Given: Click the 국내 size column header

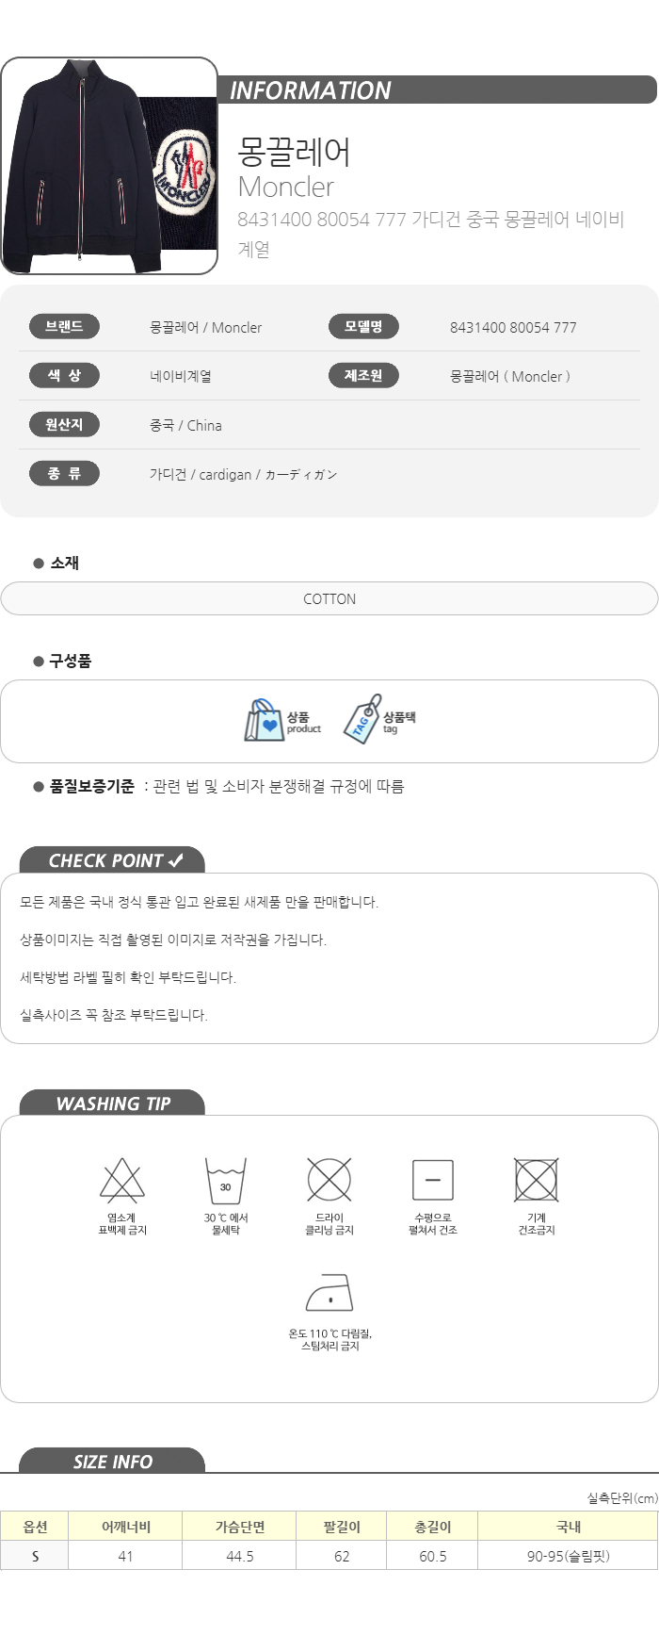Looking at the screenshot, I should click(568, 1527).
